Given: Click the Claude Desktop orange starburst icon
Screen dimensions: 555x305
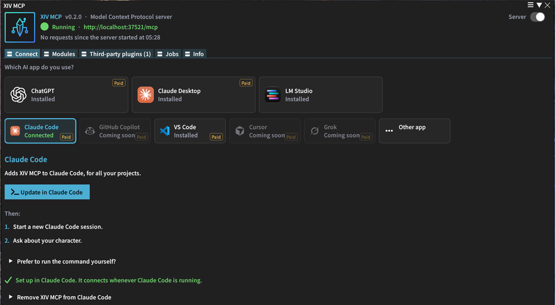Looking at the screenshot, I should [146, 95].
